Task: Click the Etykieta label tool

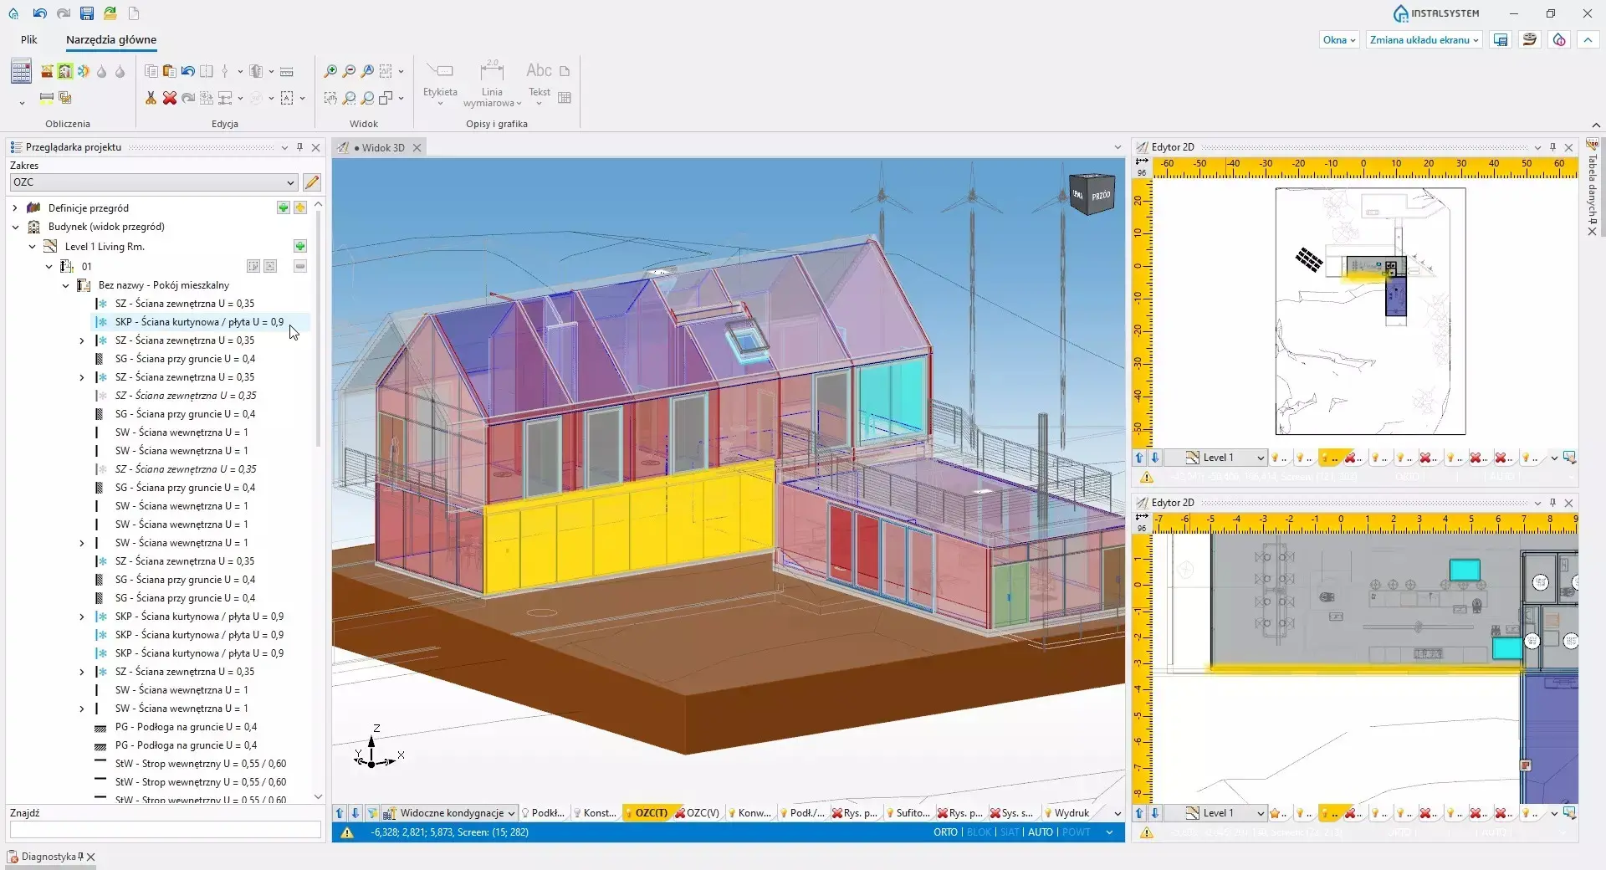Action: (440, 80)
